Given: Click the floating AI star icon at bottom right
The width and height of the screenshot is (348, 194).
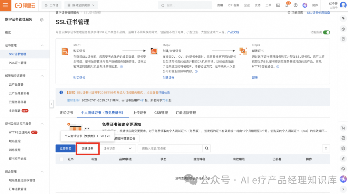Looking at the screenshot, I should tap(343, 179).
